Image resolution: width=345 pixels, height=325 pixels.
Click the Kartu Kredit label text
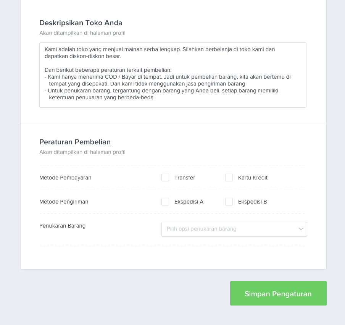tap(253, 178)
